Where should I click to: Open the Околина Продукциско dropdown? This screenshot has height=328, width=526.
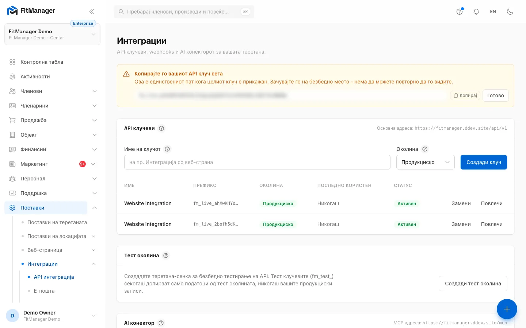[426, 162]
